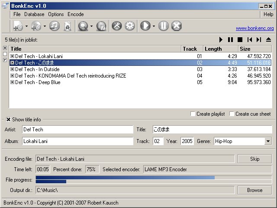Skip to previous track in joblist player
277x208 pixels.
[250, 39]
